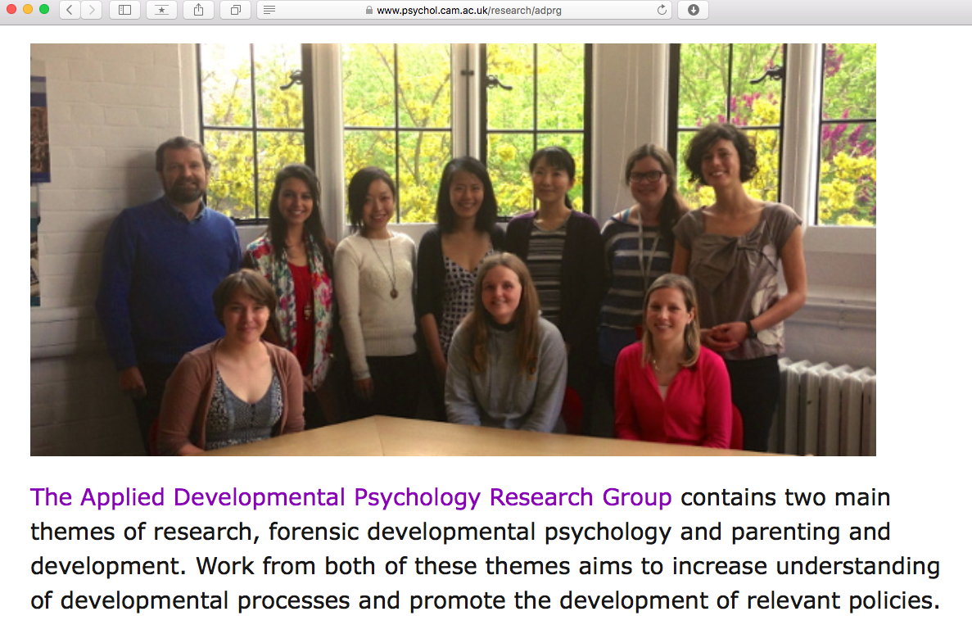Open the Share menu icon
This screenshot has height=625, width=972.
click(198, 10)
